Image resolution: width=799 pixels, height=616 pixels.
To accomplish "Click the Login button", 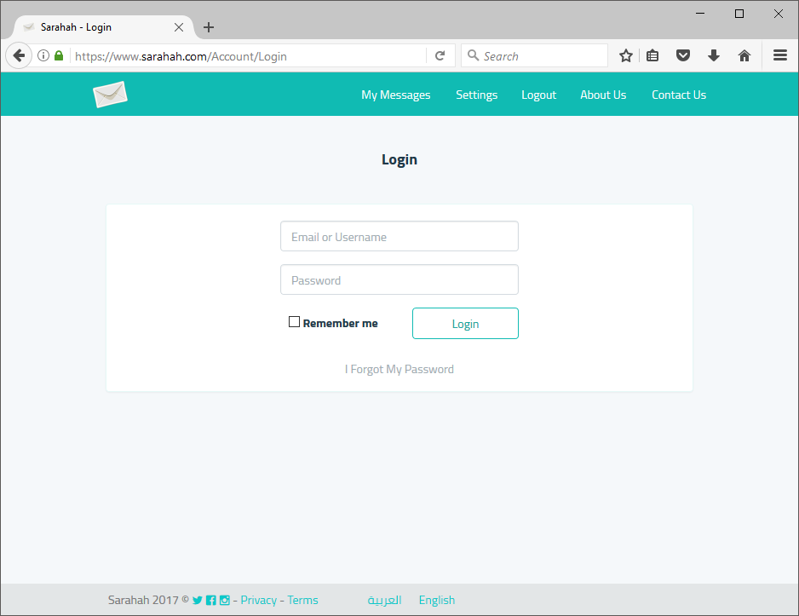I will (x=465, y=324).
